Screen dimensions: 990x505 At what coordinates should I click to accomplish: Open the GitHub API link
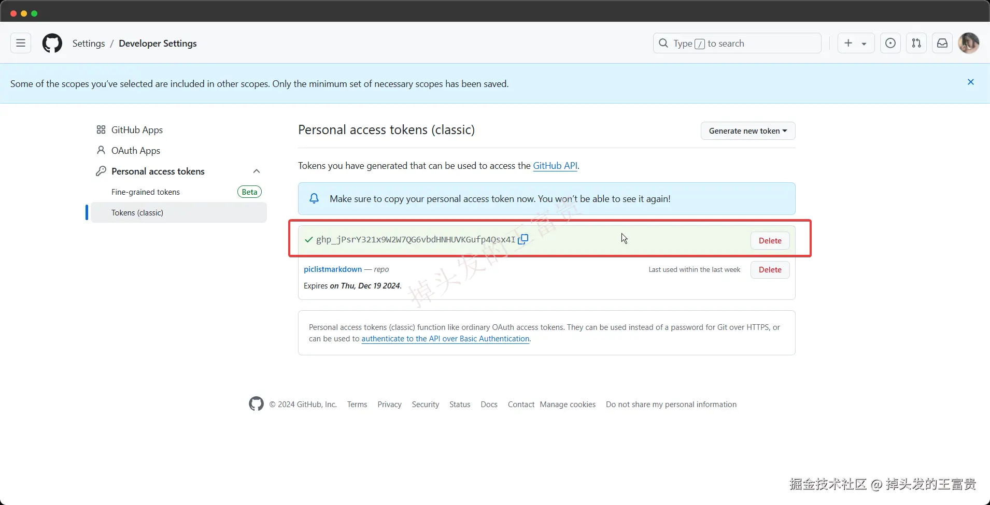coord(555,166)
